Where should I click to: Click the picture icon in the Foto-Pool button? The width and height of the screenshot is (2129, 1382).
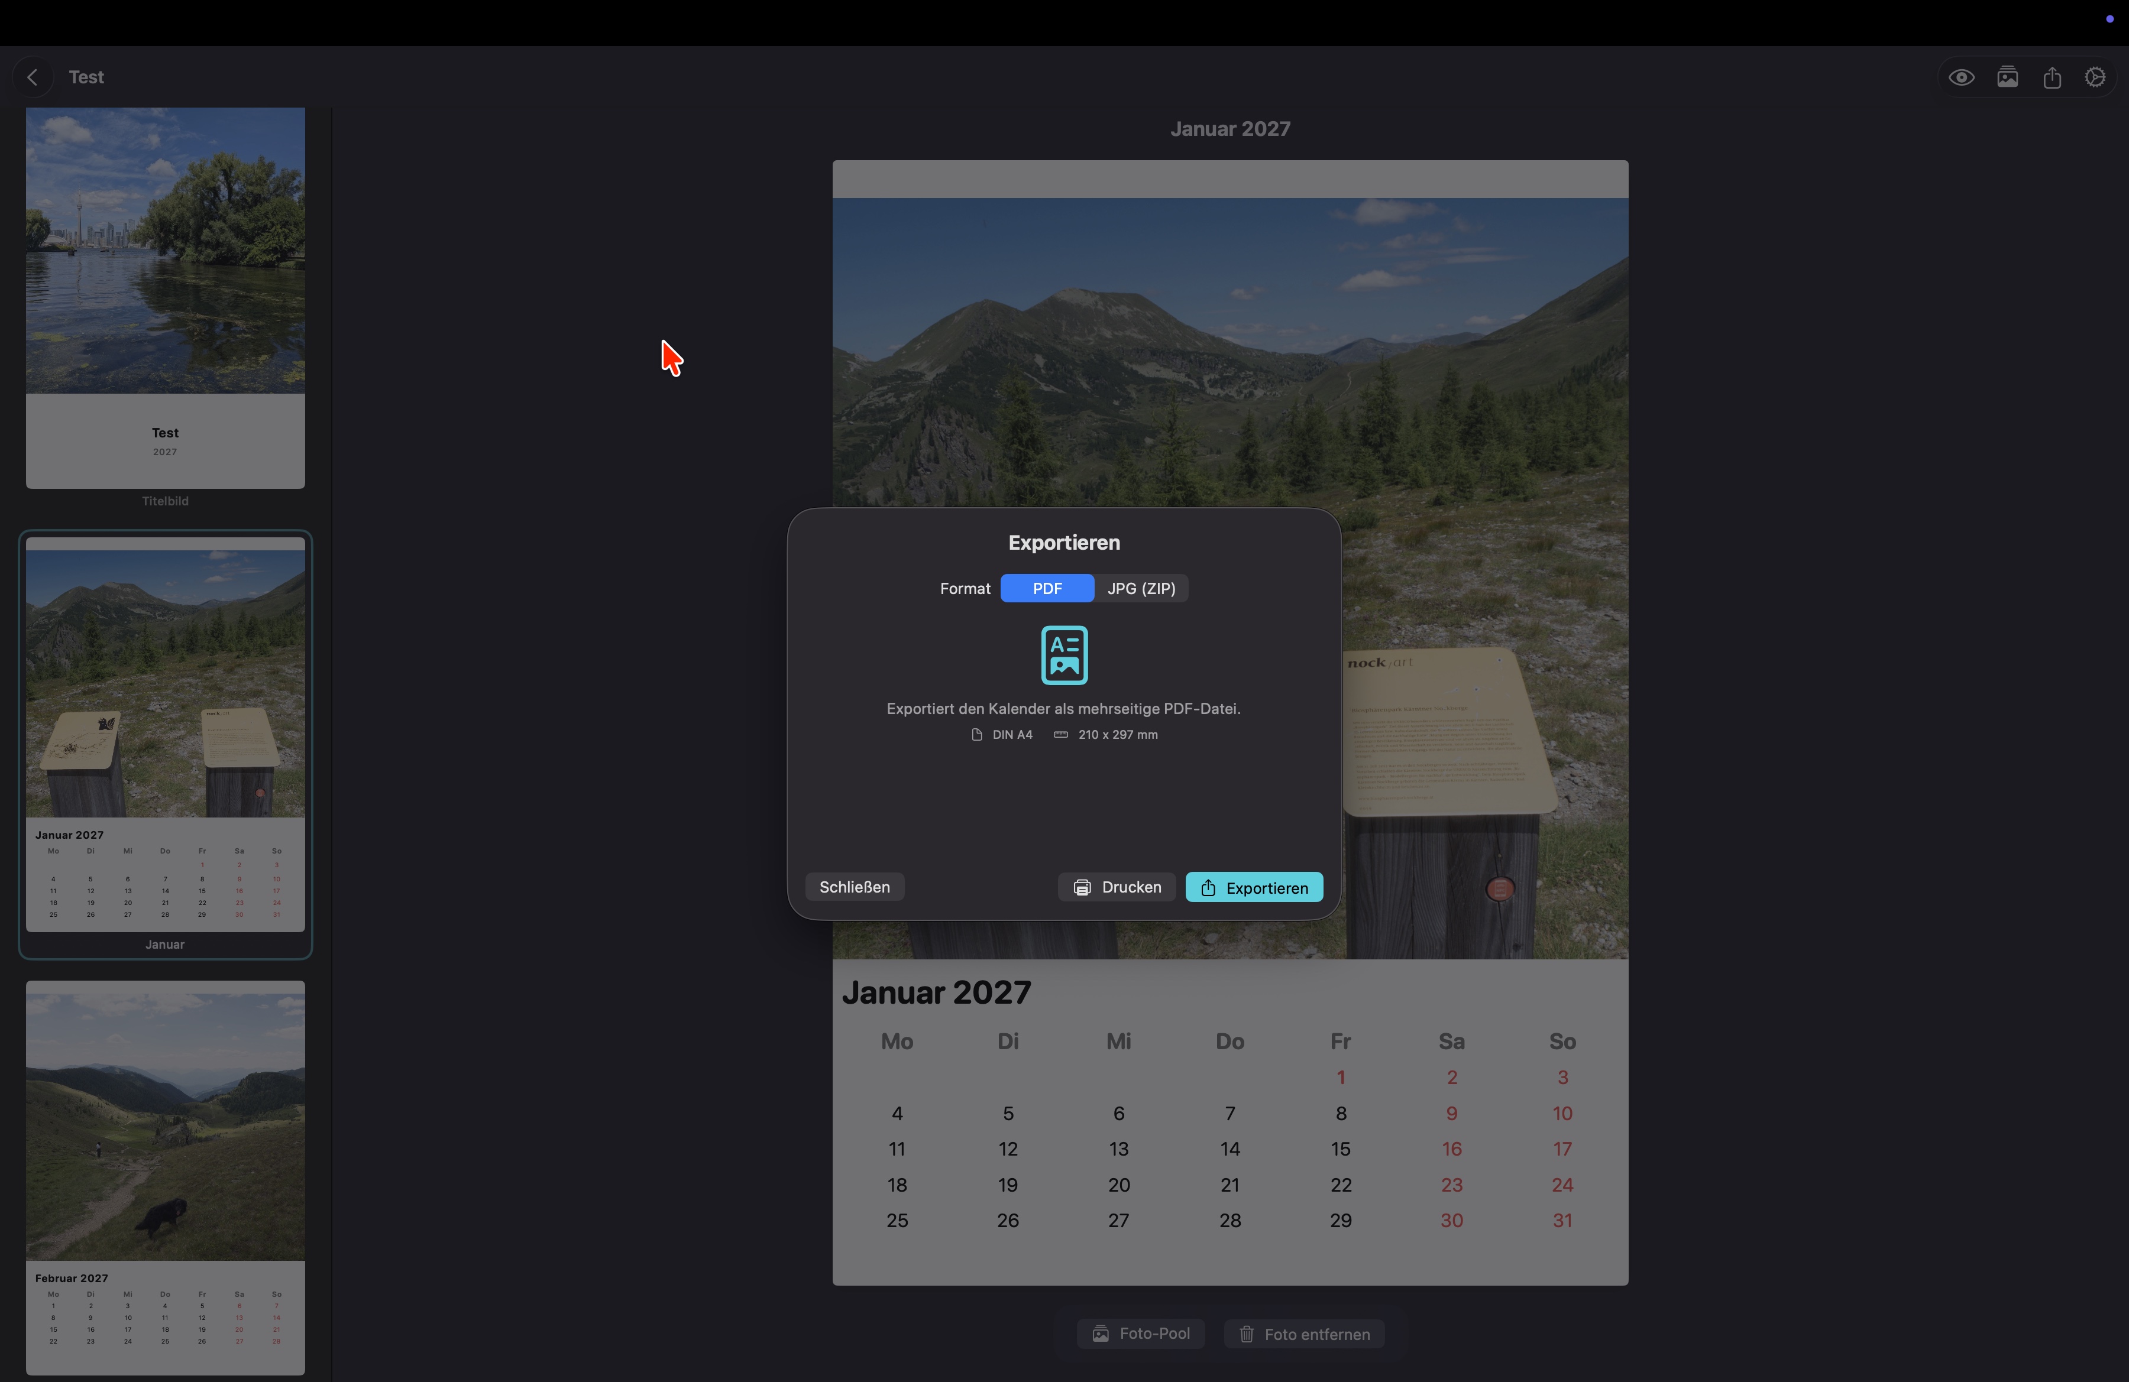tap(1101, 1333)
